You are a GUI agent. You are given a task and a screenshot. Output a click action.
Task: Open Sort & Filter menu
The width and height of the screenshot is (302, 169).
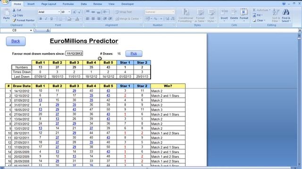[276, 15]
